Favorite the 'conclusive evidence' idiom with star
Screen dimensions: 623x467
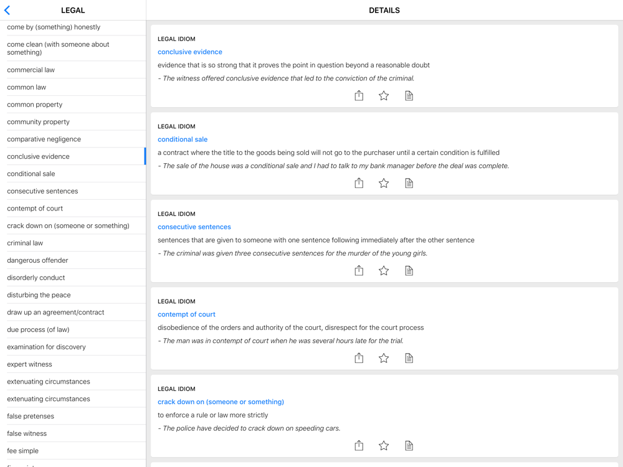[x=384, y=95]
